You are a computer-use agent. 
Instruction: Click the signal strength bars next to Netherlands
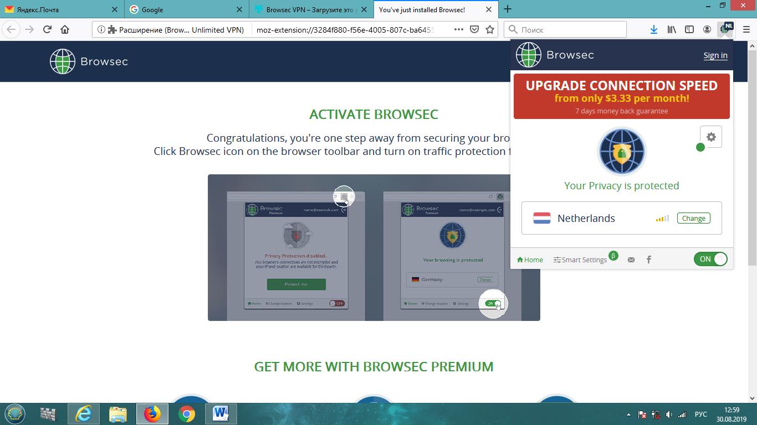[662, 219]
